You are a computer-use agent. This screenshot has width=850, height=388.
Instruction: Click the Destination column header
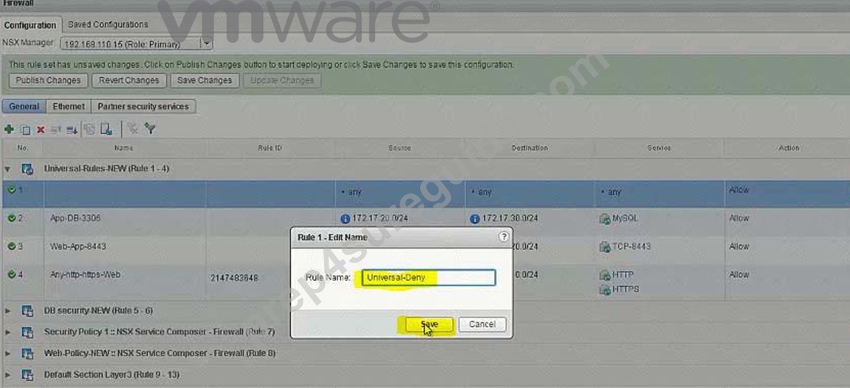(529, 148)
